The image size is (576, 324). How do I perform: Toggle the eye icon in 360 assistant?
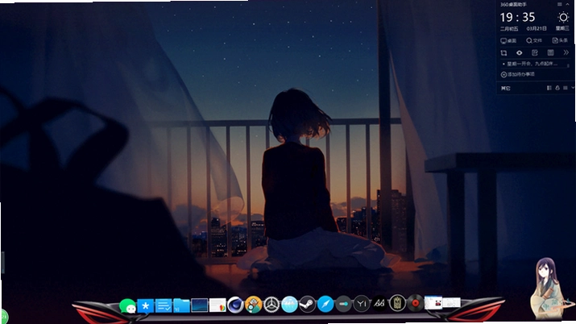(519, 53)
